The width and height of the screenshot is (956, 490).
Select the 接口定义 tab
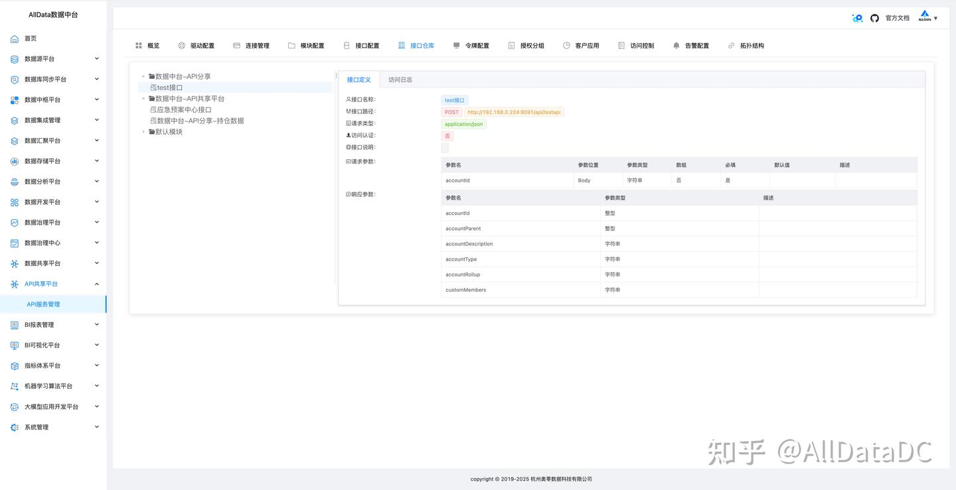coord(359,80)
